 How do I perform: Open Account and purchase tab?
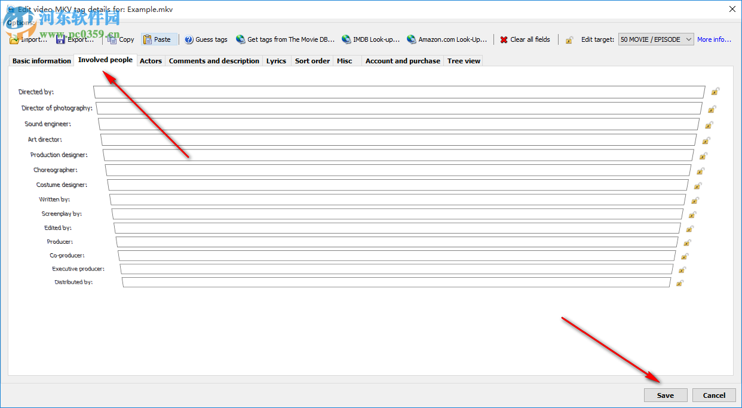pos(403,61)
